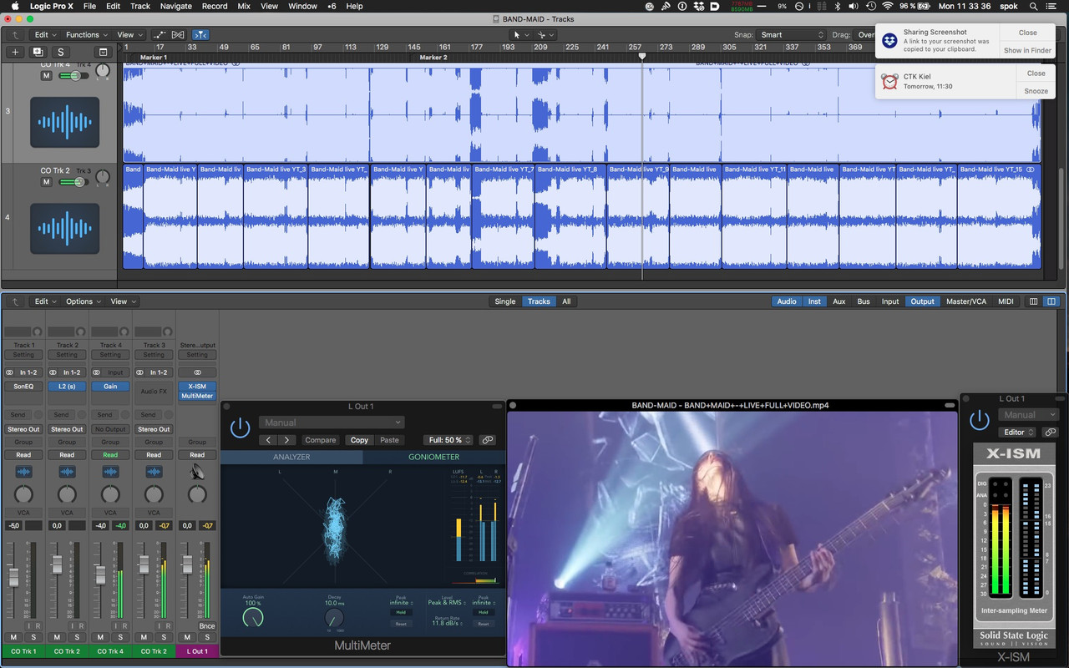This screenshot has width=1069, height=668.
Task: Switch to the ANALYZER tab in MultiMeter
Action: tap(291, 457)
